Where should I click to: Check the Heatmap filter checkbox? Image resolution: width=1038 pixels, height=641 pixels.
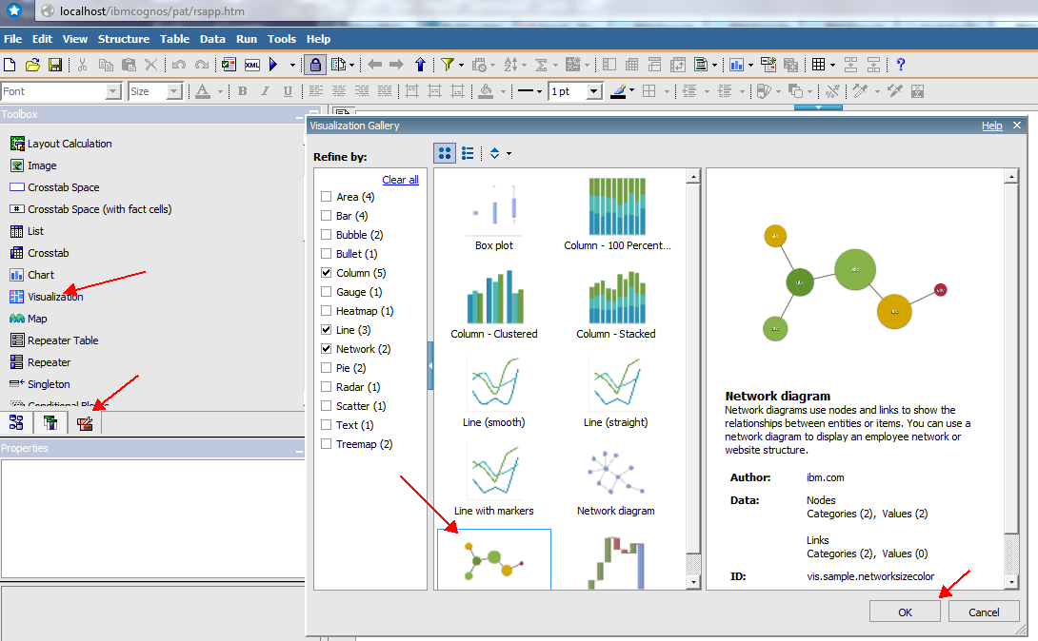click(x=325, y=310)
